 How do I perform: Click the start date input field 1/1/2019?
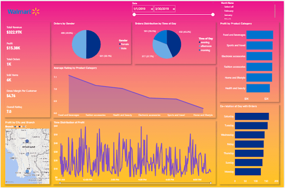click(x=143, y=9)
